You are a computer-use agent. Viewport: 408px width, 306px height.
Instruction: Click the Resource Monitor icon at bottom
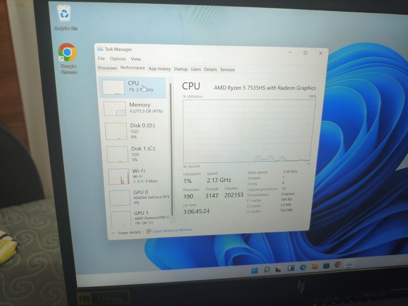point(149,231)
